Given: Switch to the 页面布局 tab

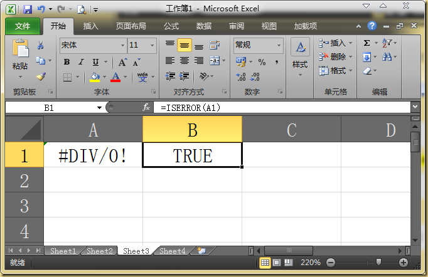Looking at the screenshot, I should tap(131, 26).
